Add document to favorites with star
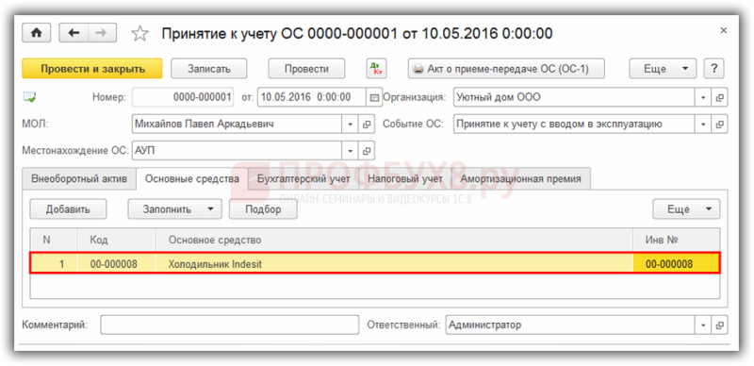Screen dimensions: 754x366 139,33
